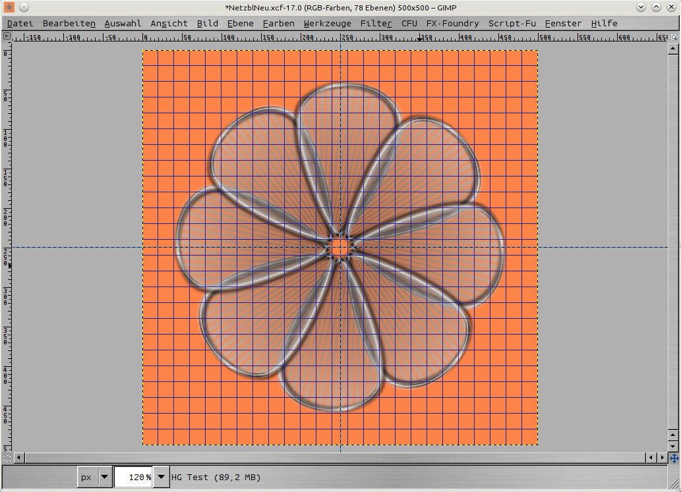Click the pin window button in title bar
The width and height of the screenshot is (681, 492).
pyautogui.click(x=24, y=7)
